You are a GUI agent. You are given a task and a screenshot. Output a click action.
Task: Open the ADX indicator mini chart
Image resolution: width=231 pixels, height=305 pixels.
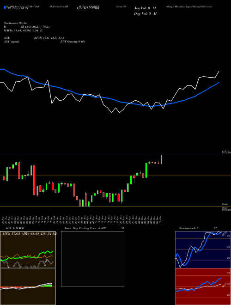(28, 250)
